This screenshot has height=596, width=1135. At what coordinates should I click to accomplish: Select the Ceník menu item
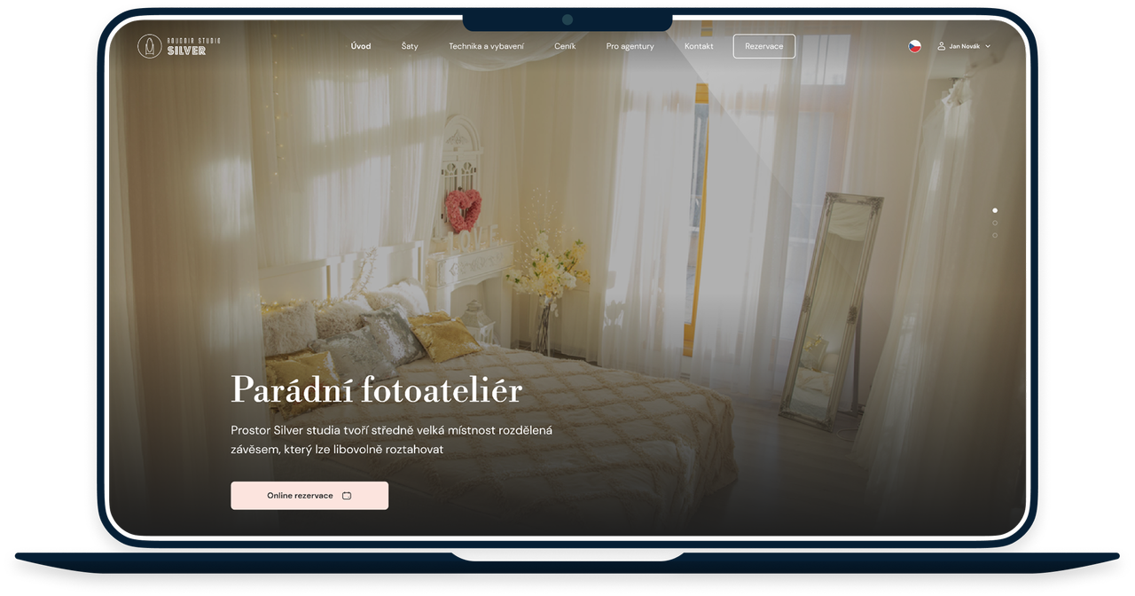click(565, 45)
